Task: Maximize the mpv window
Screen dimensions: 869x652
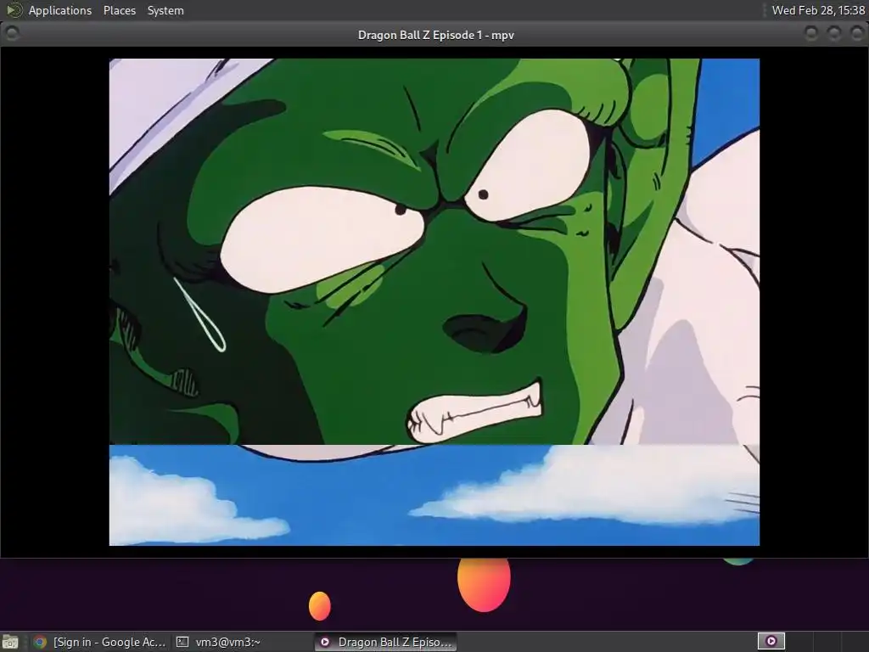Action: (x=834, y=34)
